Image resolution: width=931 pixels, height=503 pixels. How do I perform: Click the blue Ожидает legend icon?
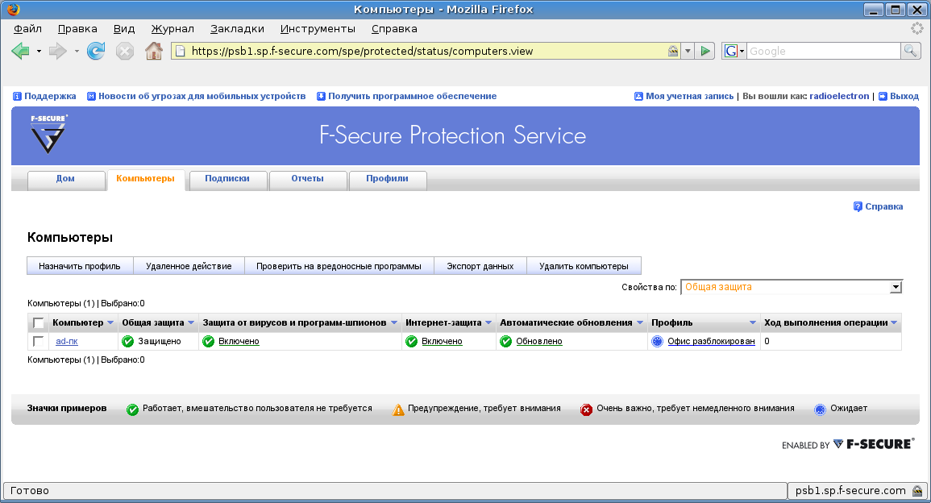[x=820, y=409]
